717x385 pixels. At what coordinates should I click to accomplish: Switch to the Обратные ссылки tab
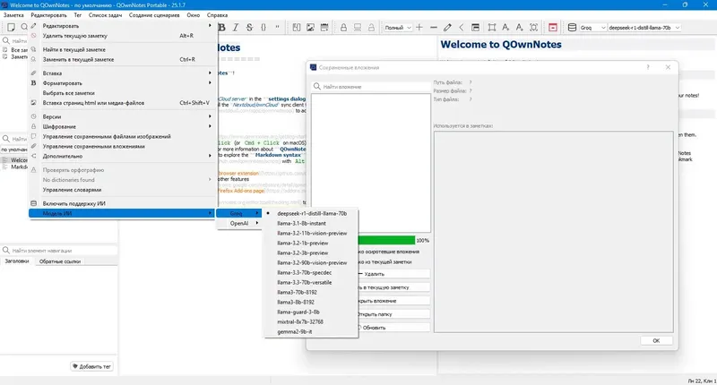pyautogui.click(x=60, y=261)
